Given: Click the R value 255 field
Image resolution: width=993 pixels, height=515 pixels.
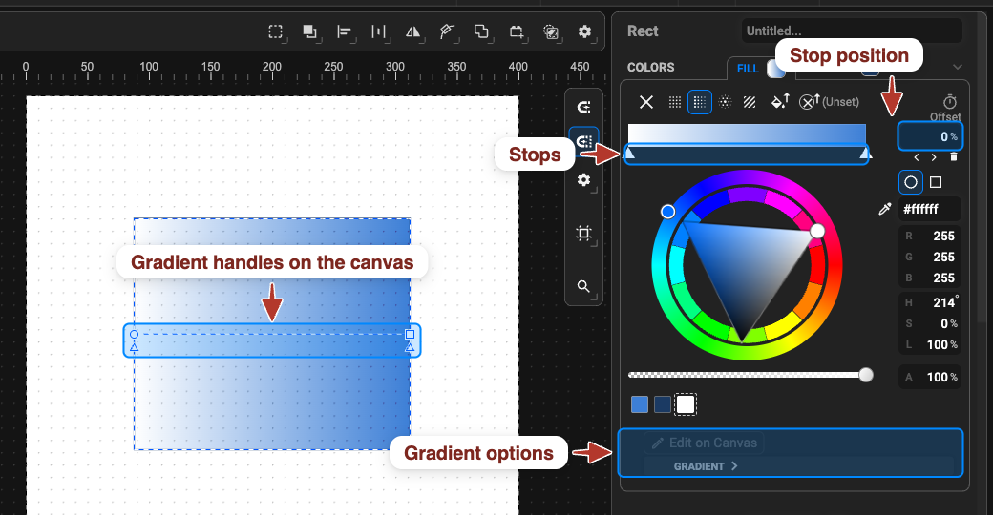Looking at the screenshot, I should pos(930,236).
